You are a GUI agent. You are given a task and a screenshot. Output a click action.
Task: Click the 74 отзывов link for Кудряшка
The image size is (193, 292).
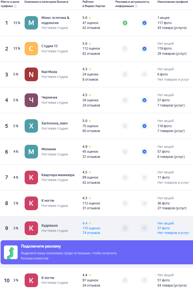(x=91, y=233)
